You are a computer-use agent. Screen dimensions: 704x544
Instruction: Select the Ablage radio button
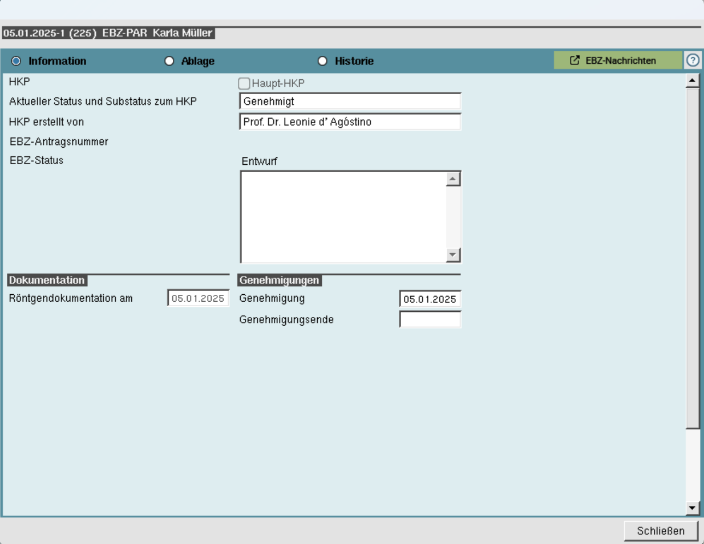(169, 61)
